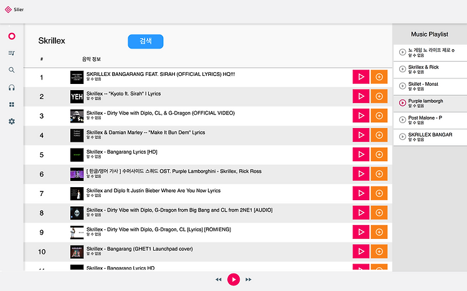Play Dirty Vibe (OFFICIAL VIDEO) track
The width and height of the screenshot is (467, 291).
pos(361,116)
